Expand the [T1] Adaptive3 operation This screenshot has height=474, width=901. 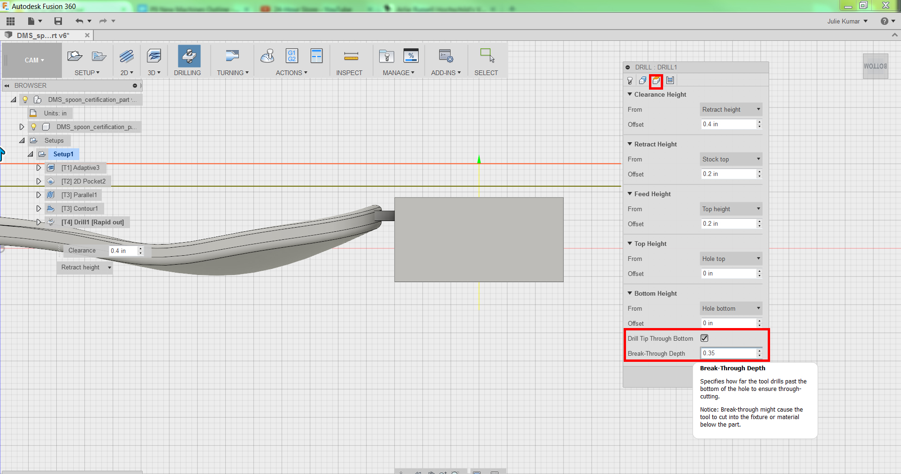click(x=39, y=168)
